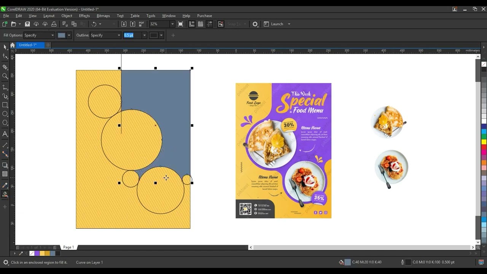The image size is (487, 274).
Task: Click the Full-screen preview icon
Action: 181,24
